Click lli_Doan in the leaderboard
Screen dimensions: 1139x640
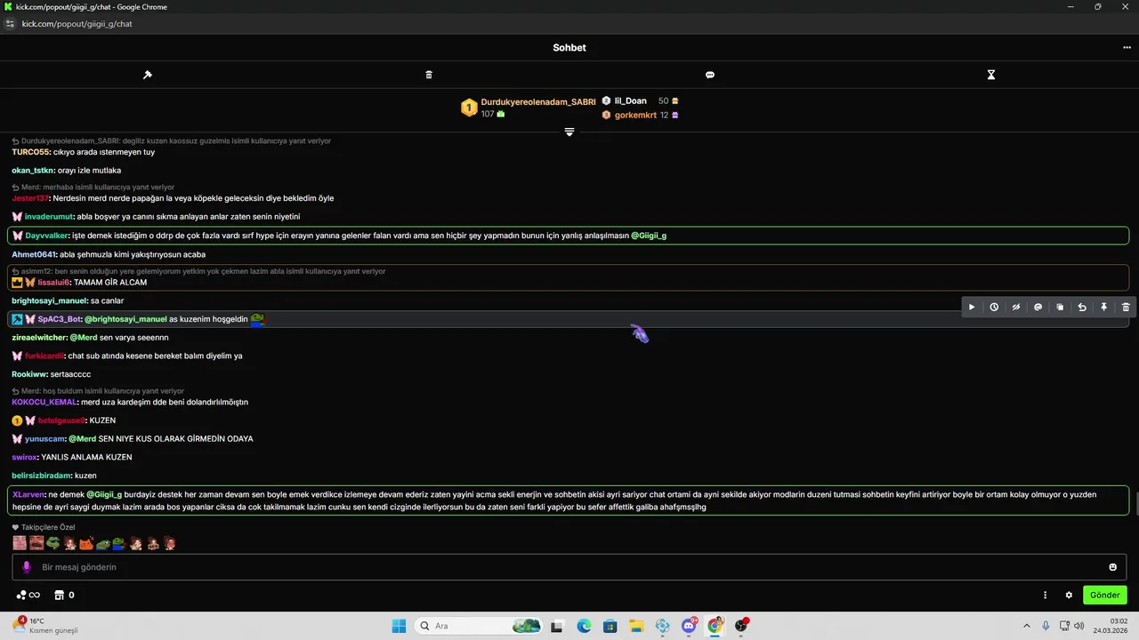tap(630, 101)
